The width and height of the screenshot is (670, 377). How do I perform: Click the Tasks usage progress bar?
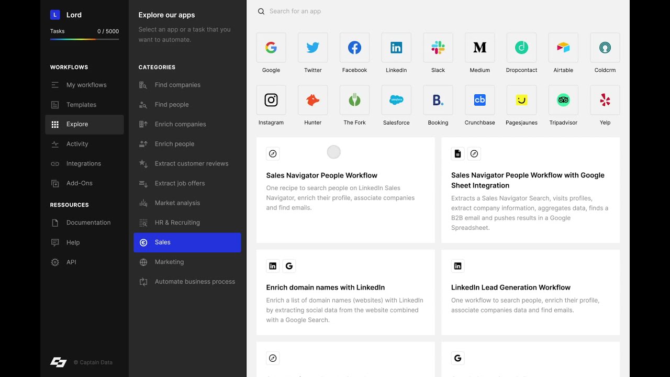click(x=85, y=39)
